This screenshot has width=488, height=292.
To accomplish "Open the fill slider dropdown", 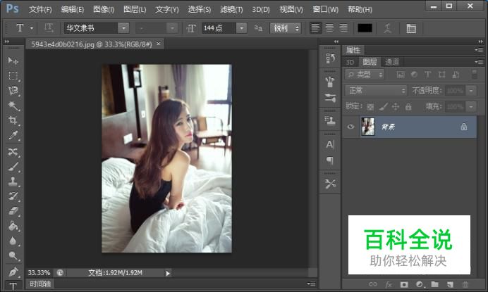I will (x=471, y=106).
